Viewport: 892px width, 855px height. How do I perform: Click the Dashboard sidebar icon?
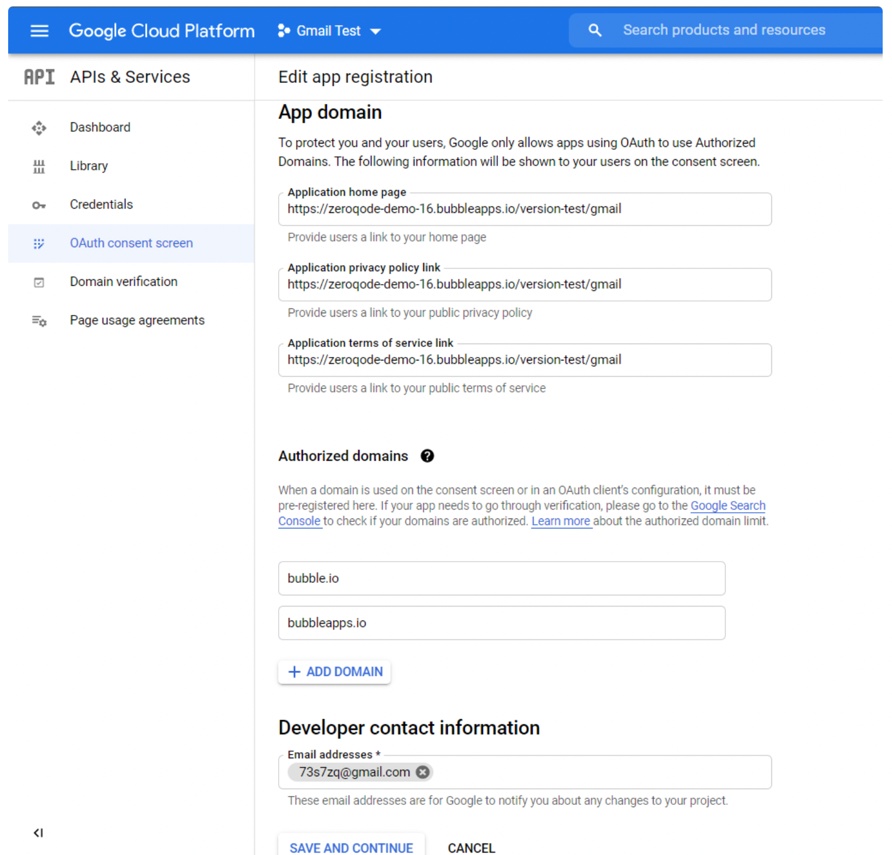[39, 128]
